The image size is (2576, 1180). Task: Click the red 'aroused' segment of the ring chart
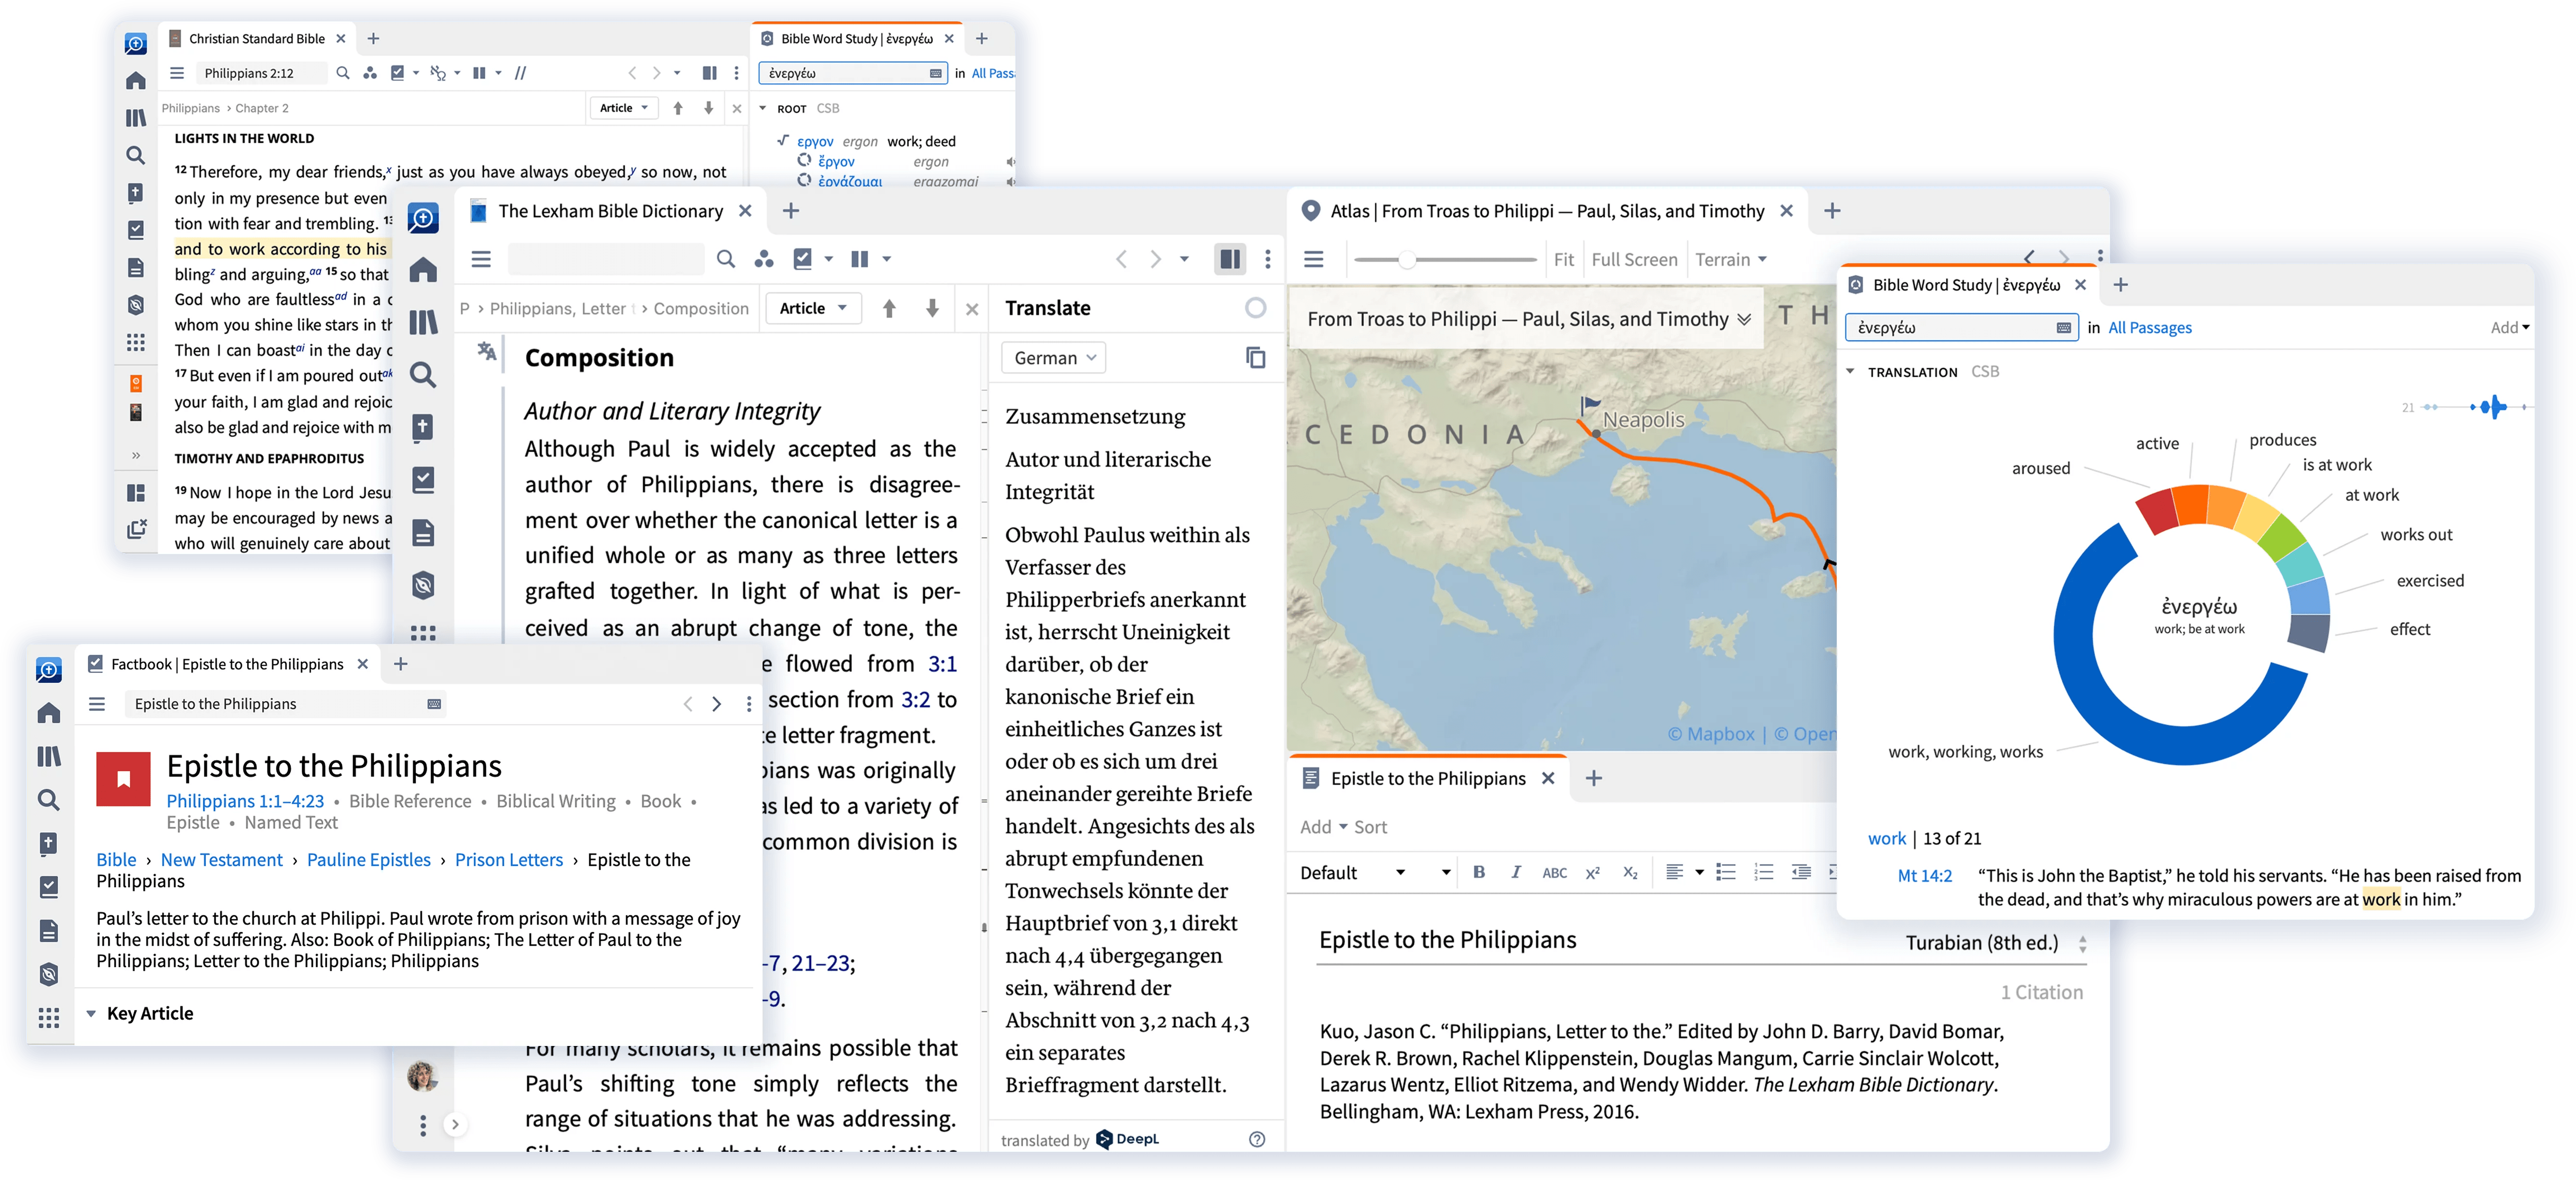coord(2156,511)
